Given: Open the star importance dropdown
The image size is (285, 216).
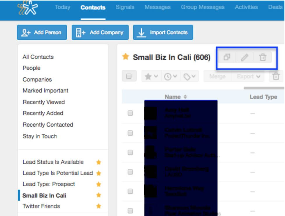Looking at the screenshot, I should (151, 77).
